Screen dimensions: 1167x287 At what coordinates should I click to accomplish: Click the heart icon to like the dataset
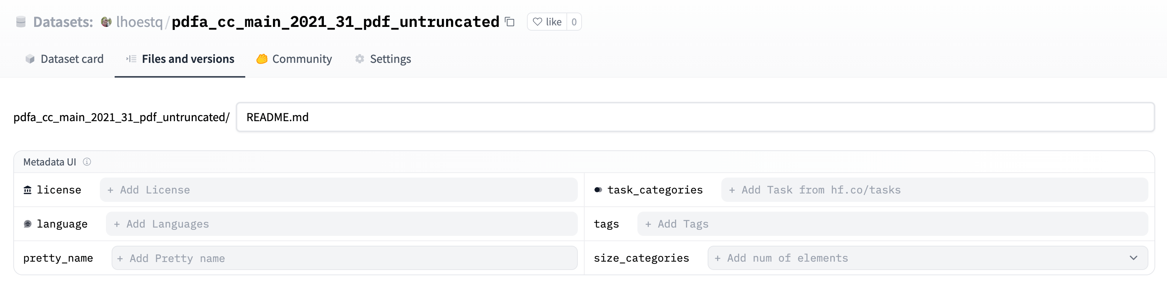point(537,22)
